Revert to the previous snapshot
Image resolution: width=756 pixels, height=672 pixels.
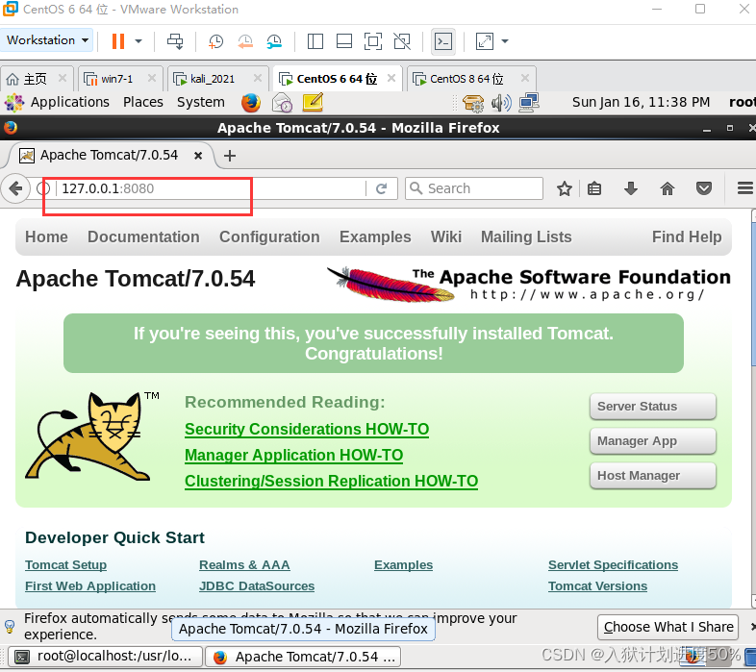pos(245,41)
